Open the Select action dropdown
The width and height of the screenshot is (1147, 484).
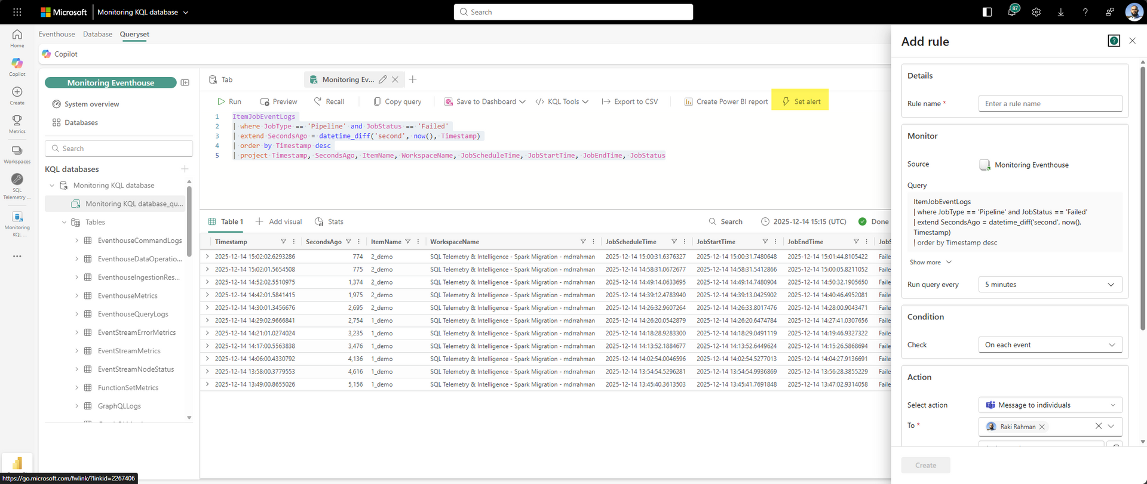pos(1050,405)
